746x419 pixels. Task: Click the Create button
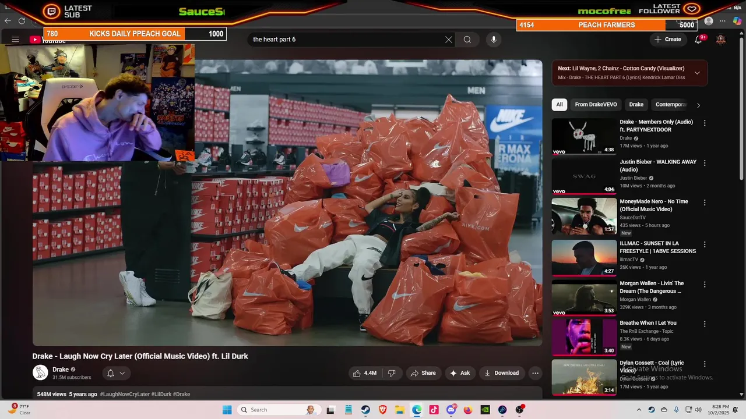click(x=668, y=40)
